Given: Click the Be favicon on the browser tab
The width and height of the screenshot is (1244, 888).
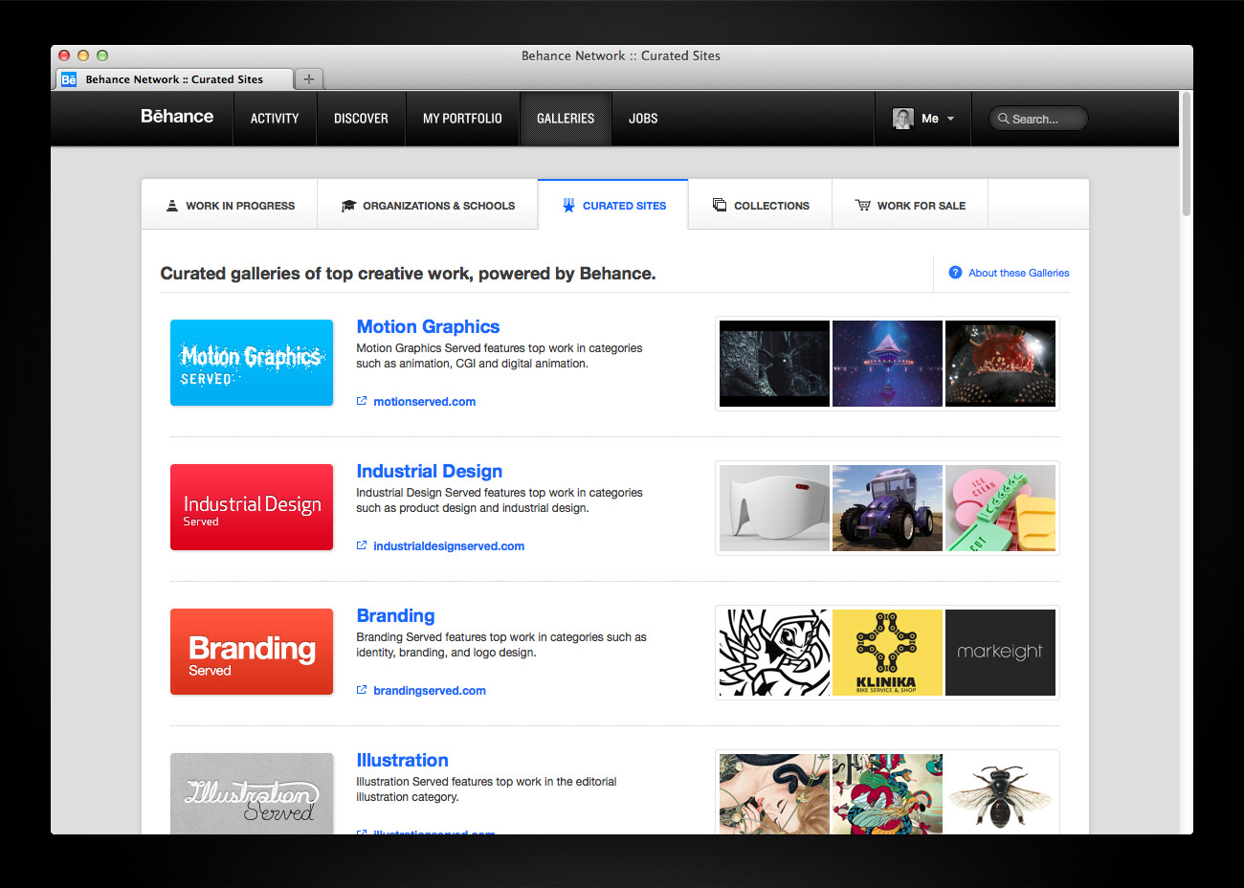Looking at the screenshot, I should click(x=69, y=79).
